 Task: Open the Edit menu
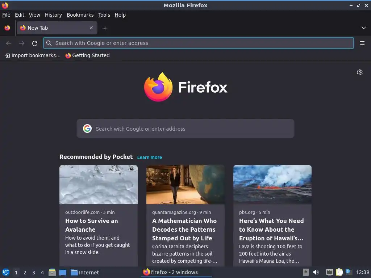(x=20, y=15)
